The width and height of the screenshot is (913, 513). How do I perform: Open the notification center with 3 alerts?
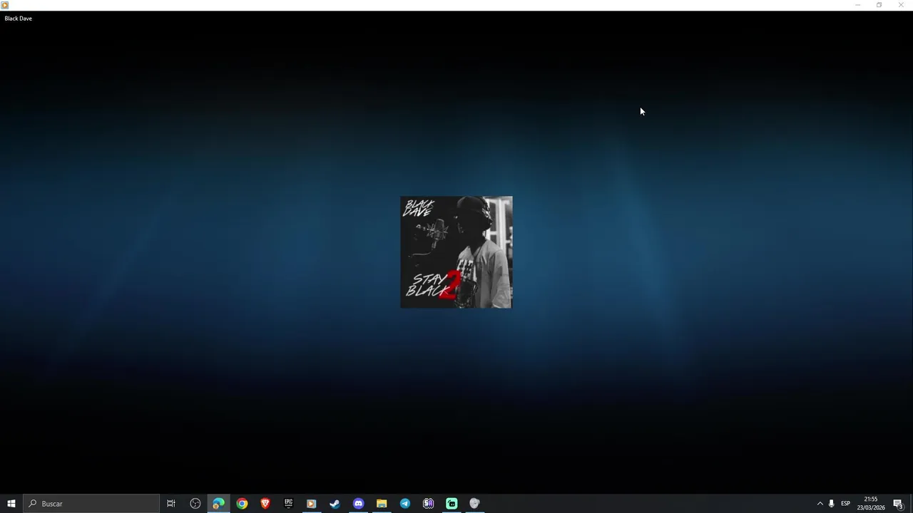tap(898, 504)
